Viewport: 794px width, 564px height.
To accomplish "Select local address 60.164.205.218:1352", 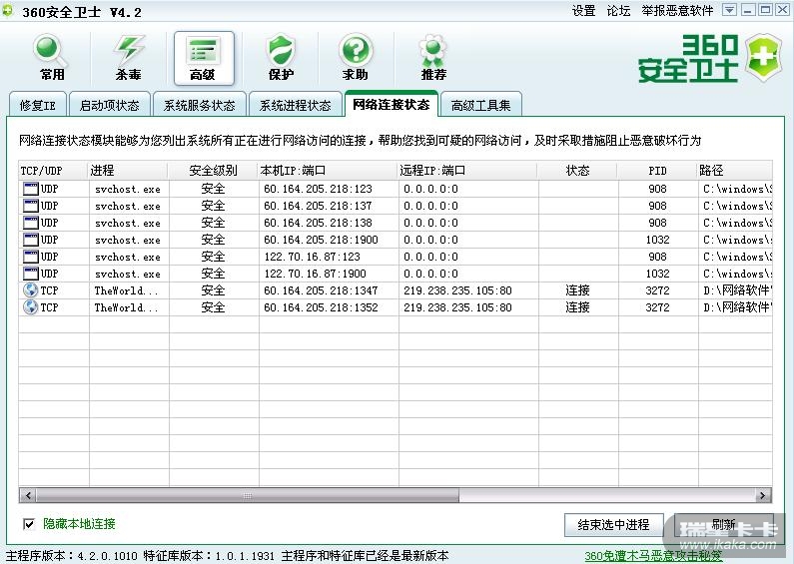I will tap(321, 307).
